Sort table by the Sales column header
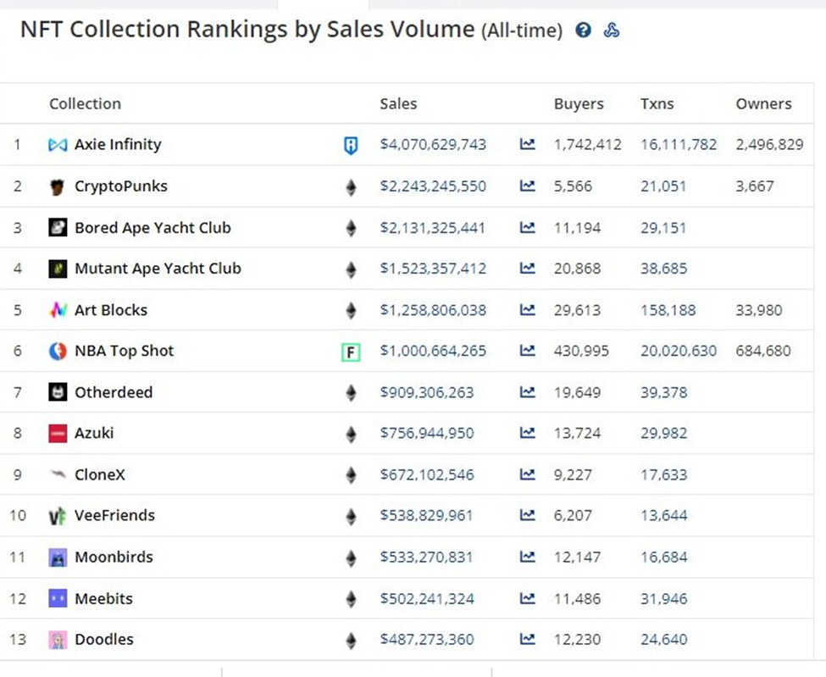The image size is (826, 677). click(x=398, y=104)
